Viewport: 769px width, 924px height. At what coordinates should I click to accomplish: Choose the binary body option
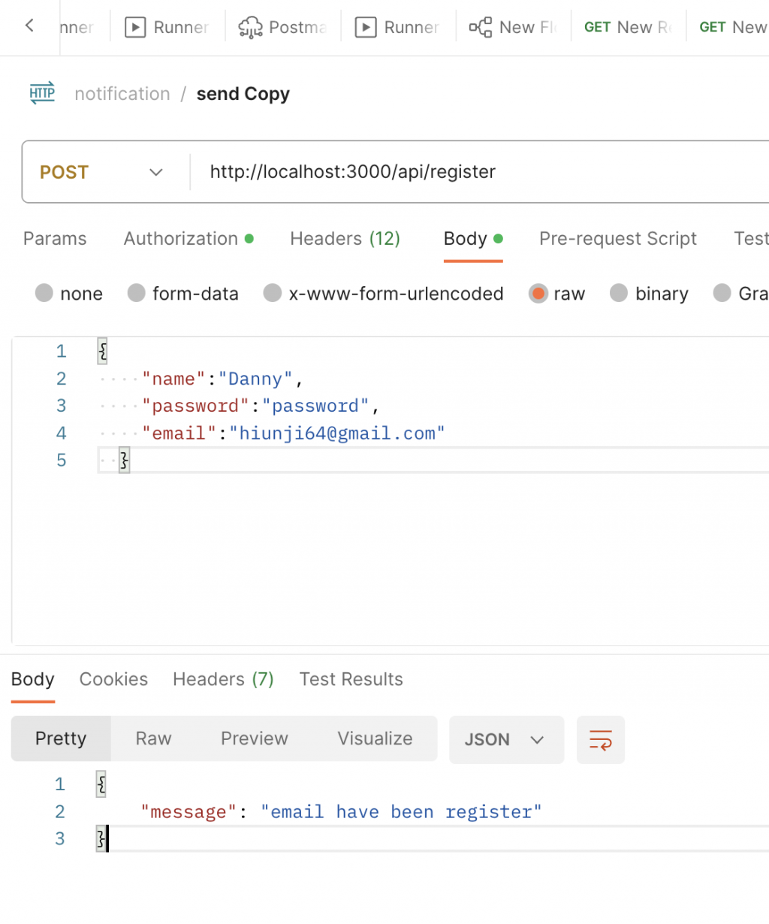[x=619, y=293]
